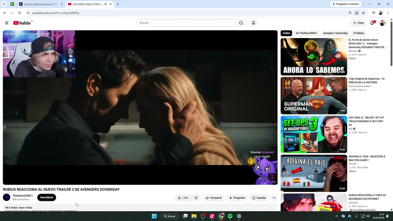Open TheNanoOMG1 channel avatar

point(6,197)
